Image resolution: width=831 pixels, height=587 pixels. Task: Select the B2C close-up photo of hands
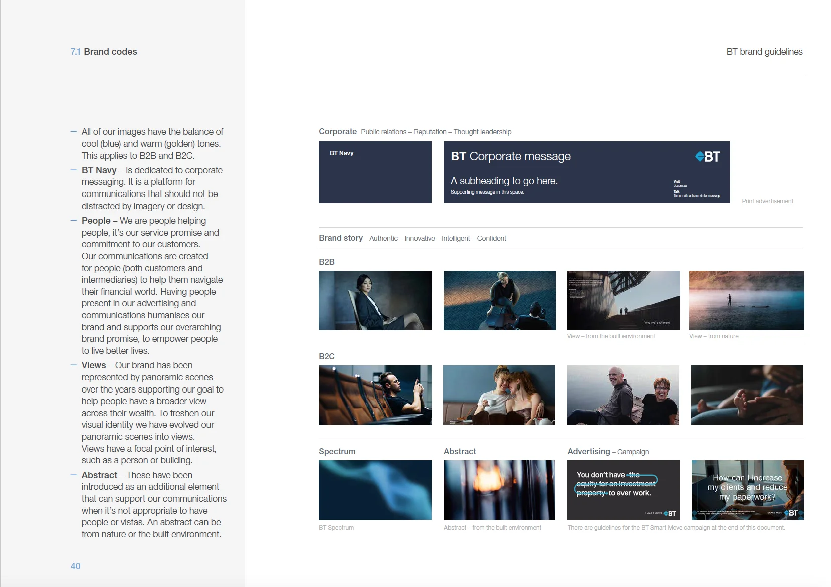[747, 395]
